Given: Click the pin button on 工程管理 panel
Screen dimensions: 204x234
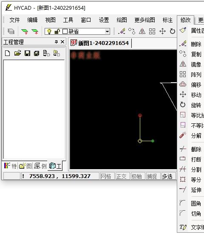Looking at the screenshot, I should (56, 42).
